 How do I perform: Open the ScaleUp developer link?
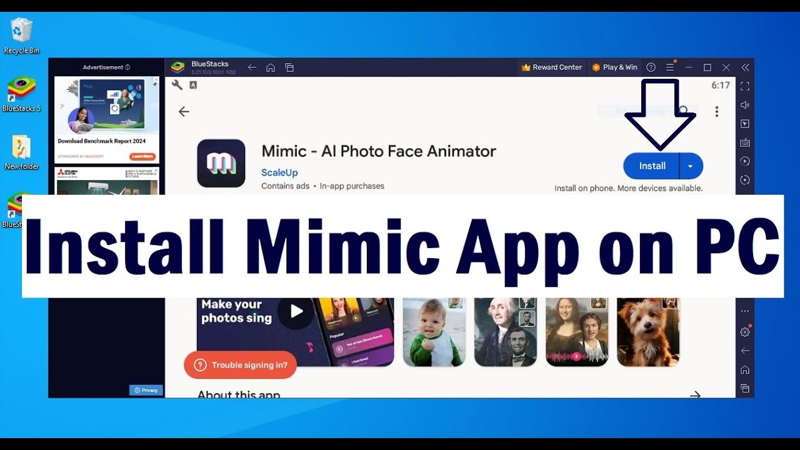tap(279, 172)
